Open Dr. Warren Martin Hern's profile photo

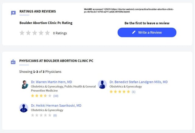coord(24,84)
